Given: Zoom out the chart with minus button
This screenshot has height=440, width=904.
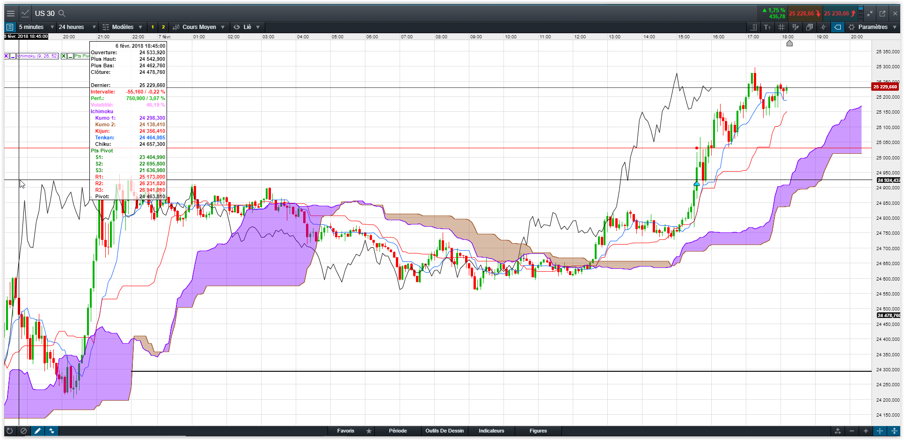Looking at the screenshot, I should click(x=852, y=431).
